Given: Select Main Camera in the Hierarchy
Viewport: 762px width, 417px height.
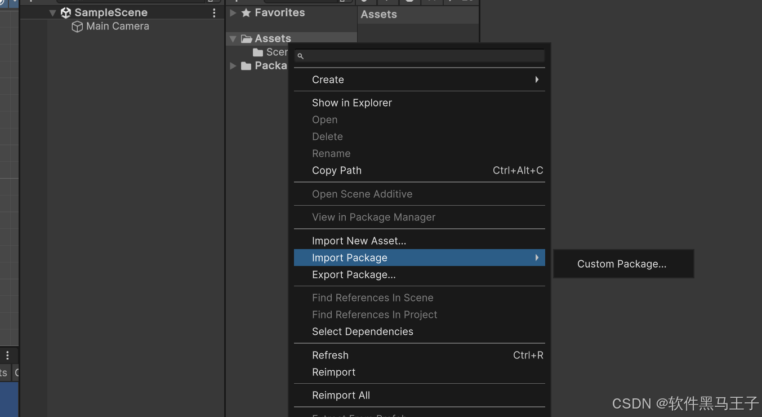Looking at the screenshot, I should (x=118, y=26).
